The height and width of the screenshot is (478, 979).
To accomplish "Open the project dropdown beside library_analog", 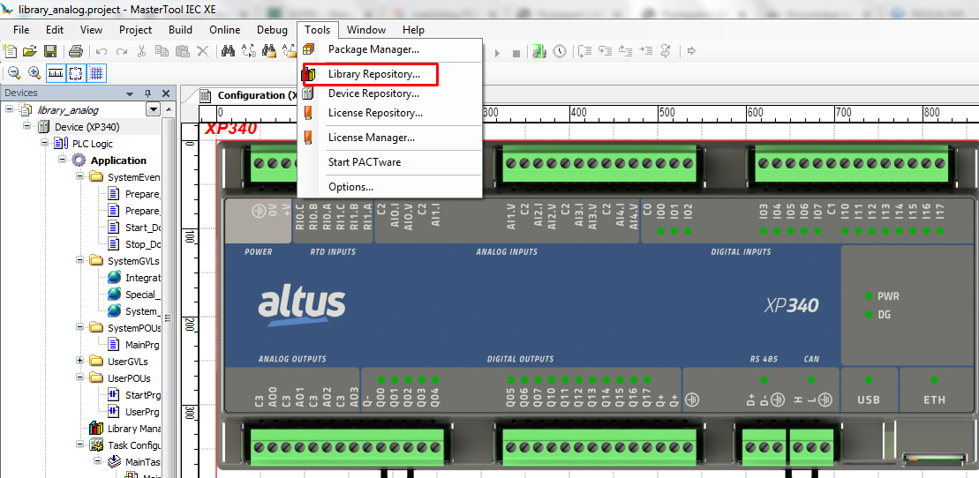I will click(153, 110).
